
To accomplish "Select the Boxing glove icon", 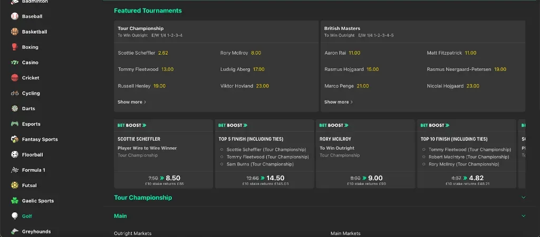I will (x=15, y=47).
